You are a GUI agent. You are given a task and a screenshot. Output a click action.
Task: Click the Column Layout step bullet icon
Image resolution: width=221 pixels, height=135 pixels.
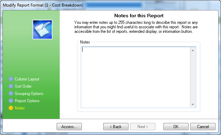pyautogui.click(x=11, y=79)
